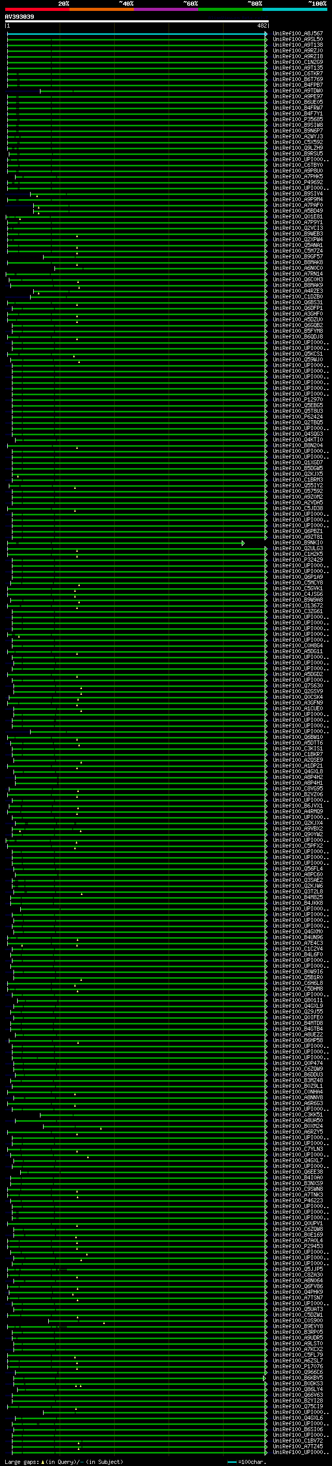The image size is (332, 1466).
Task: Select the UniRef100_A9P9M4 entry
Action: (298, 199)
